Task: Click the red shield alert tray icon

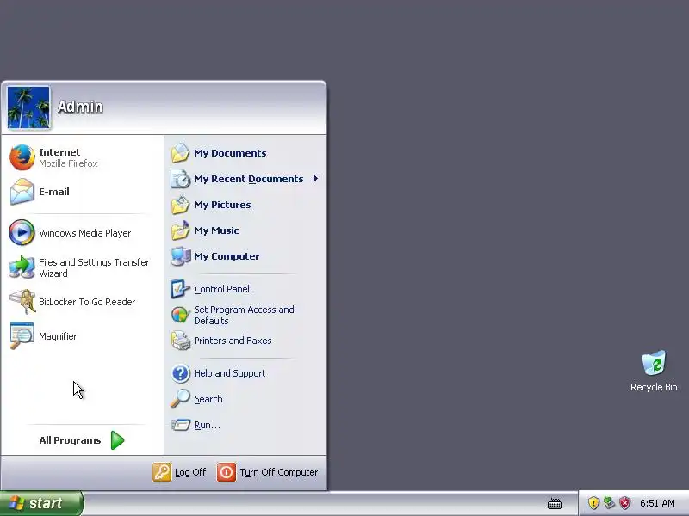Action: point(624,503)
